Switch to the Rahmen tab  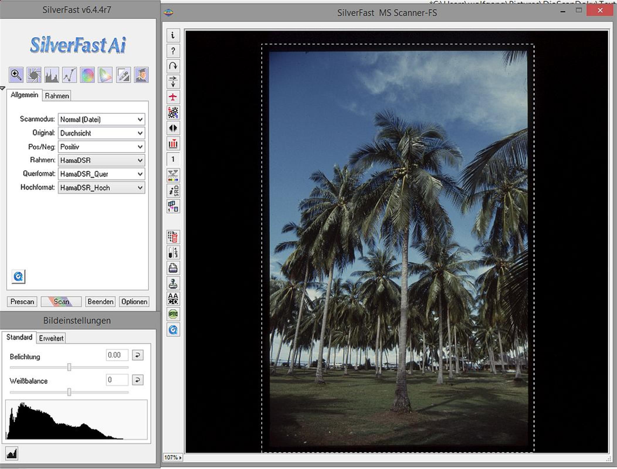[x=57, y=96]
